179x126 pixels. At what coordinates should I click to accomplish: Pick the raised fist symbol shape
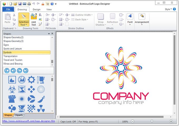12,99
